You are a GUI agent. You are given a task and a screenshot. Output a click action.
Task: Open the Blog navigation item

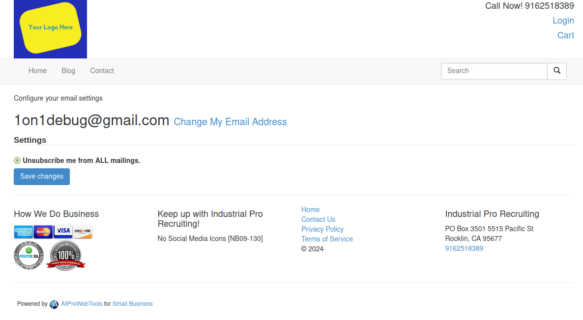pyautogui.click(x=68, y=71)
